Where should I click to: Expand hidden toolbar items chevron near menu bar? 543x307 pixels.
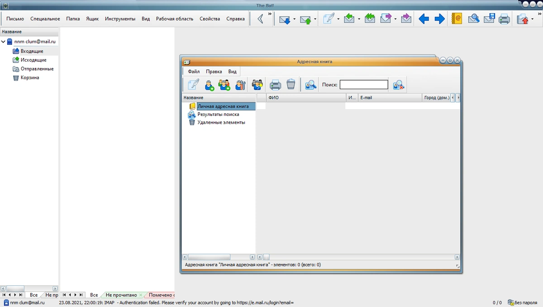(x=270, y=14)
